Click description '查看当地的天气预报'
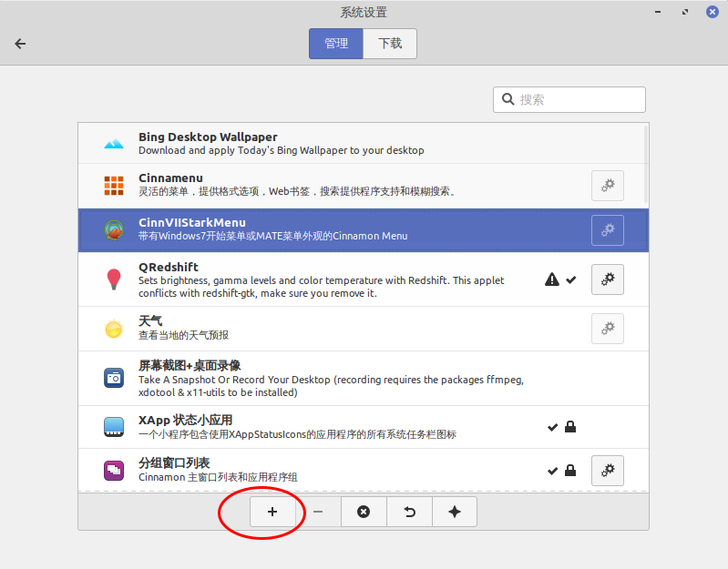The image size is (728, 569). [183, 335]
